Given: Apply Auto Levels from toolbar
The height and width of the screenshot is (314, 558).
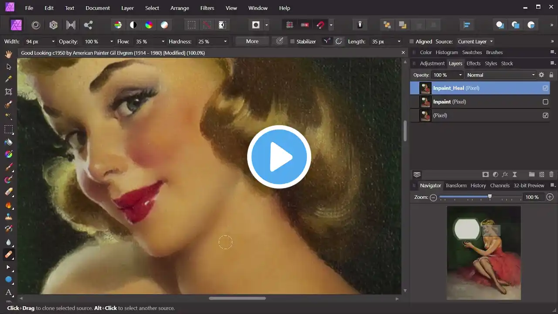Looking at the screenshot, I should pyautogui.click(x=118, y=25).
